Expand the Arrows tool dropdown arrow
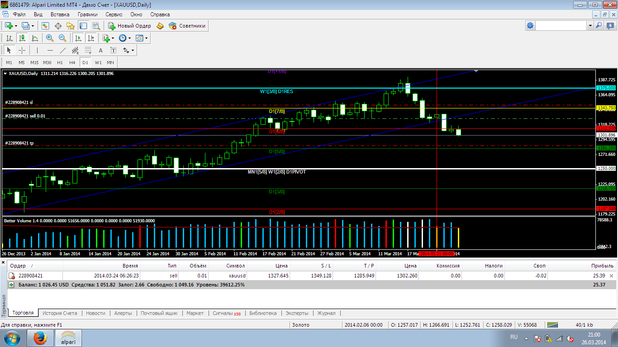 tap(133, 50)
